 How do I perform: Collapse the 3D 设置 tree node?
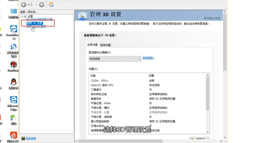click(x=22, y=17)
